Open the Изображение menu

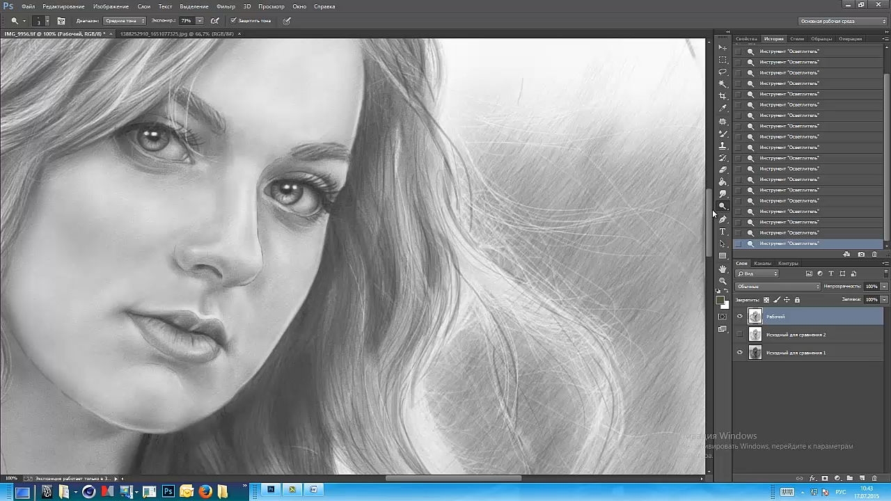point(111,6)
